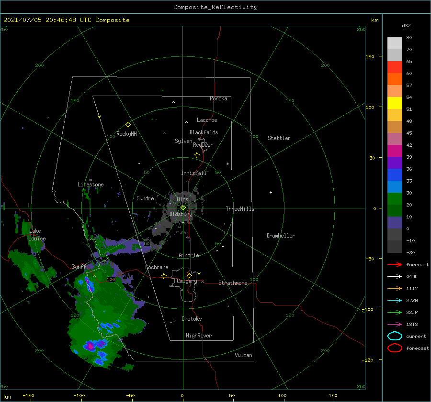Click the white plus marker east of ThreeHills
The width and height of the screenshot is (431, 402).
click(271, 192)
